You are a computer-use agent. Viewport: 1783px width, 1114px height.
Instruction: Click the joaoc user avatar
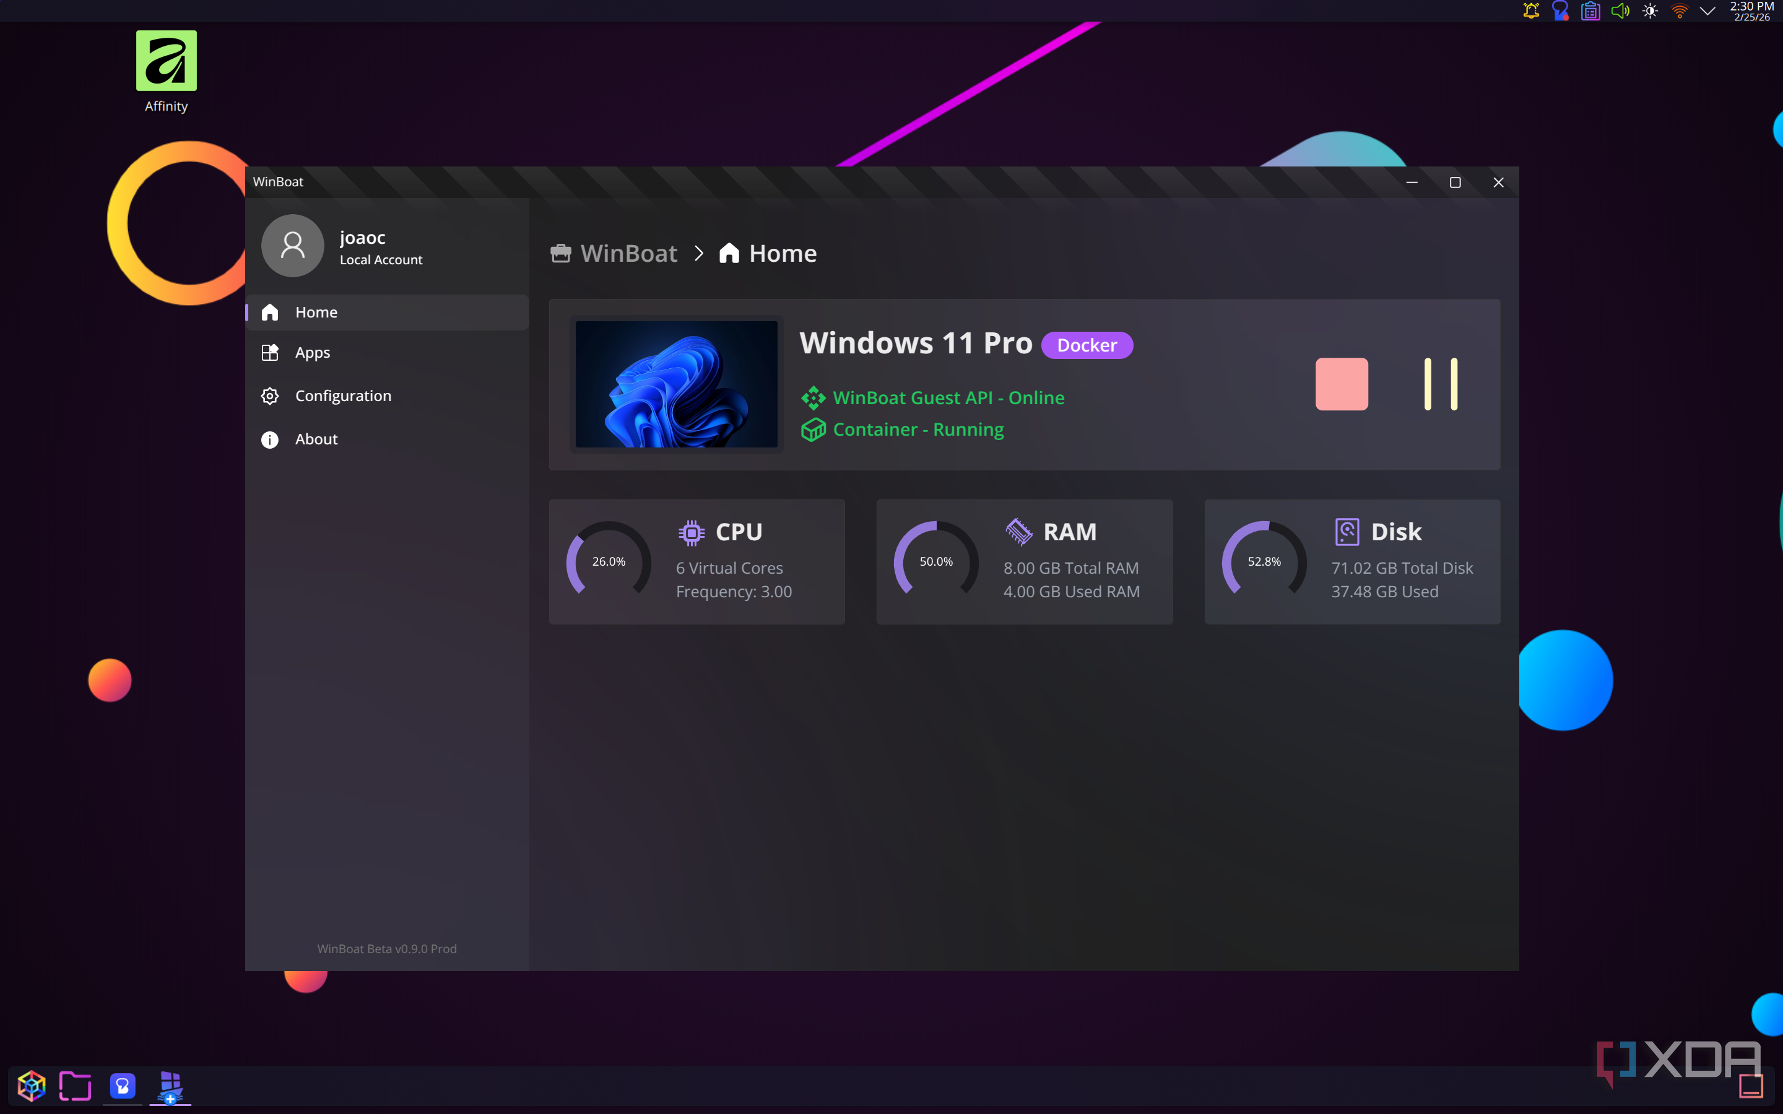point(292,245)
